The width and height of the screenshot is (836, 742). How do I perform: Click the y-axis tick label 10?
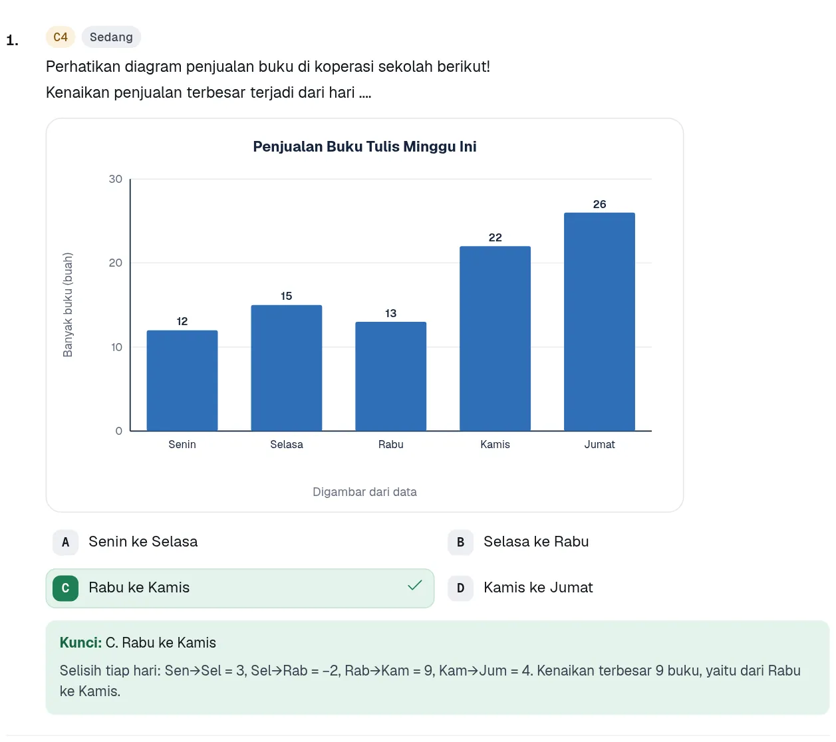click(116, 347)
